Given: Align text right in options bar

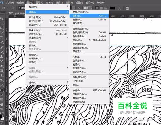Looking at the screenshot, I should click(106, 8).
